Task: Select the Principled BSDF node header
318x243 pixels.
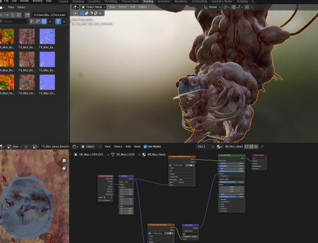Action: [231, 156]
